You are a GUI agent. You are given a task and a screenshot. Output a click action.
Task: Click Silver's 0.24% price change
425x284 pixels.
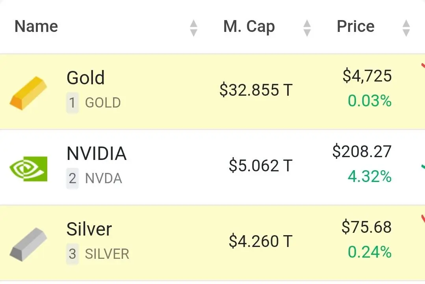coord(369,252)
